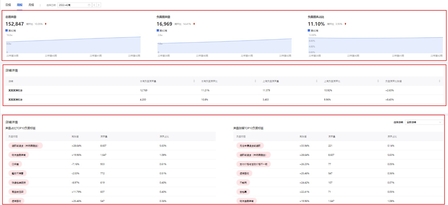Screen dimensions: 448x205
Task: Select the 不能用 tag
Action: click(x=243, y=182)
